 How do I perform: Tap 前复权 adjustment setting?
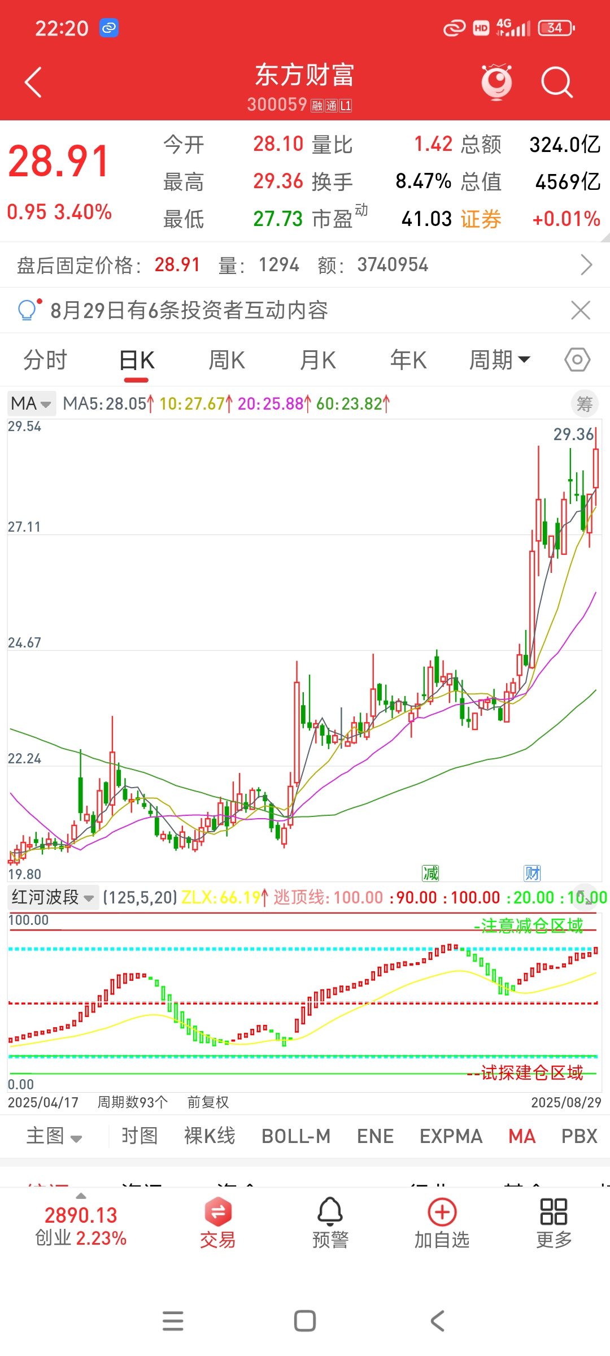[x=208, y=1102]
